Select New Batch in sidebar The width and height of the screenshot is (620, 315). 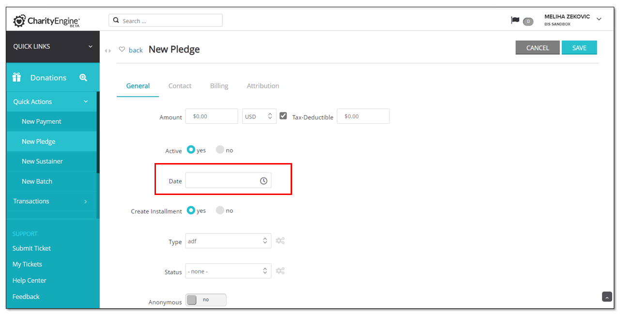(51, 181)
